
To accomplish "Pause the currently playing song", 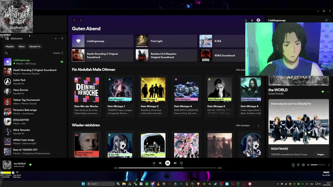I will click(x=168, y=163).
